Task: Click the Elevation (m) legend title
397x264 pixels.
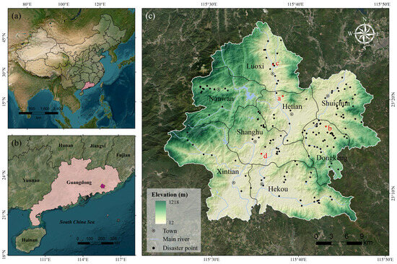Action: (170, 195)
